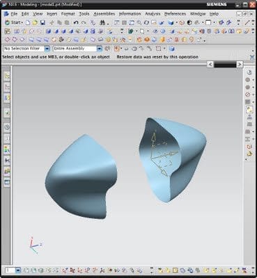
Task: Click the line/curve tool icon at top right
Action: 247,22
